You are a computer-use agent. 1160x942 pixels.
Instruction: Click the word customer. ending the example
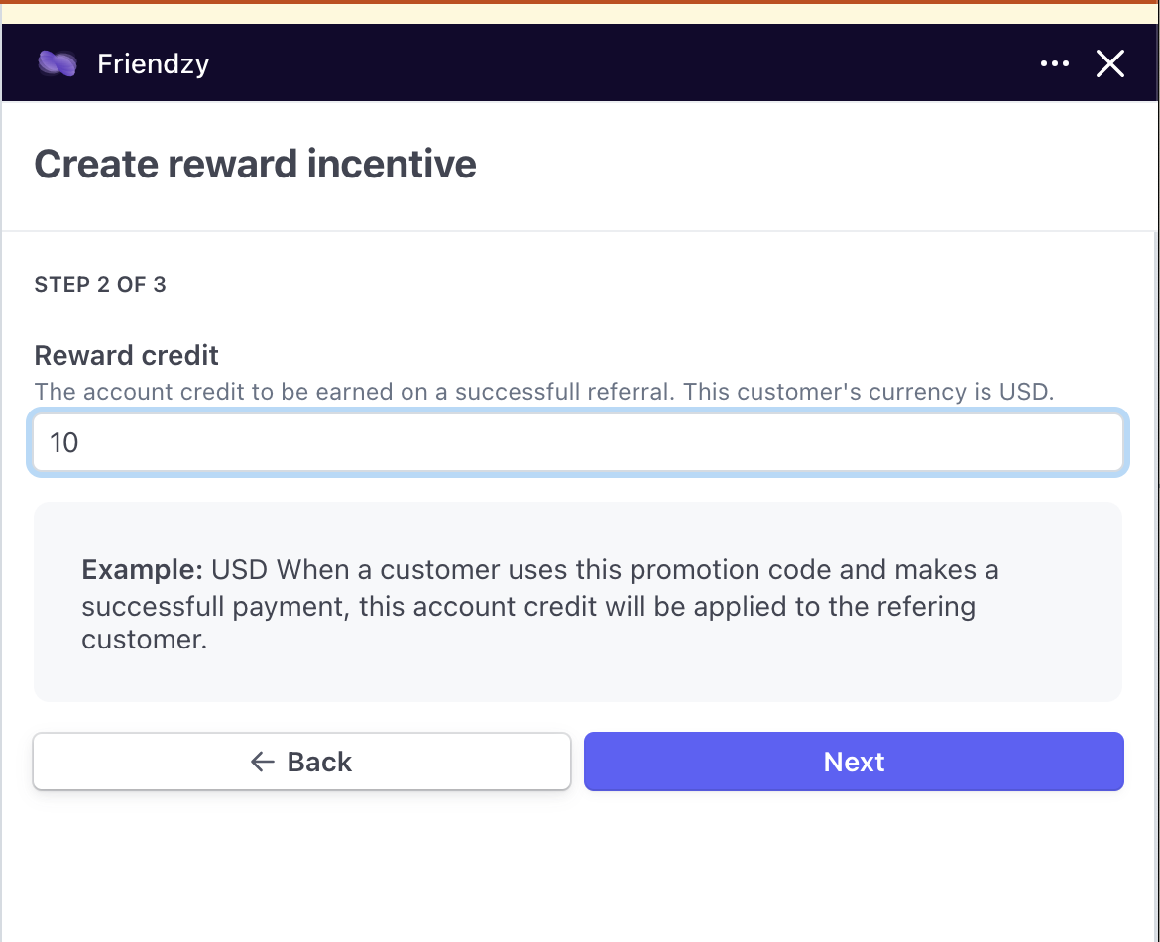point(145,640)
